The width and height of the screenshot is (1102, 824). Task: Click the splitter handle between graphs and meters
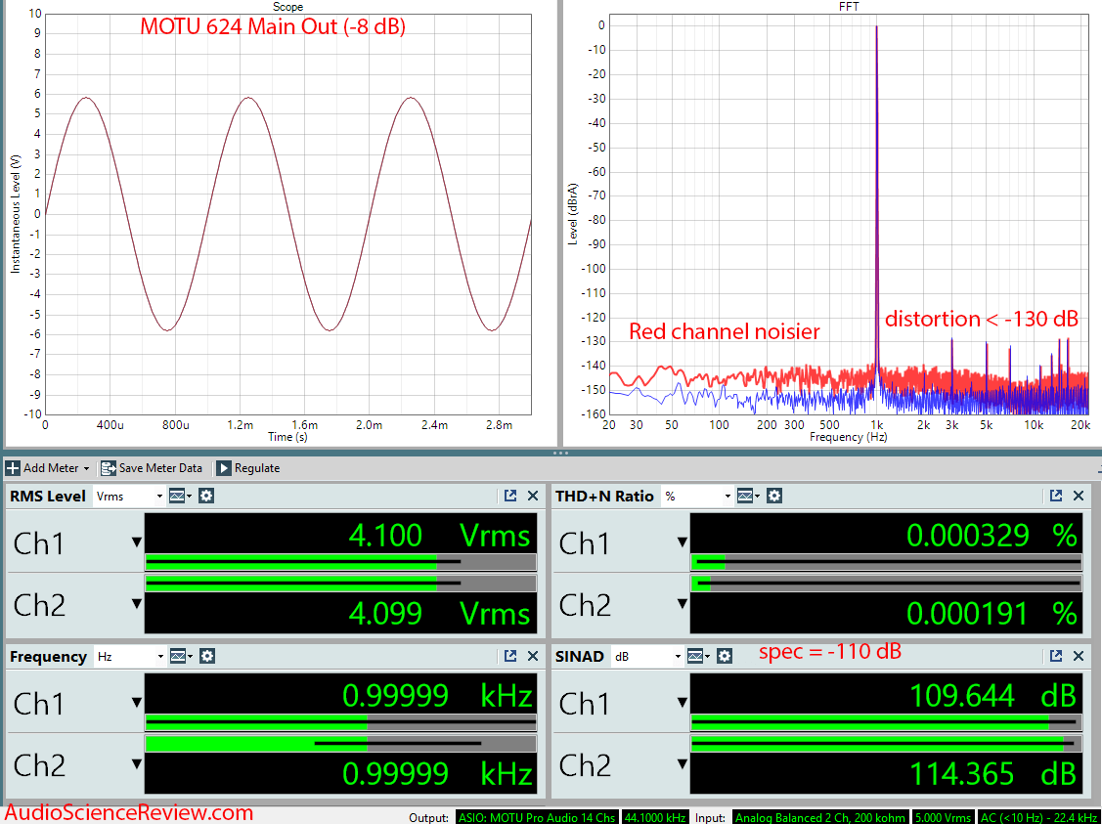point(560,454)
